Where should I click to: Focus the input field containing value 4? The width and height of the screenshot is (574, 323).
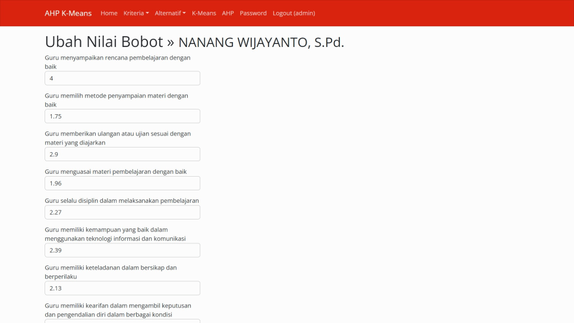pos(122,79)
